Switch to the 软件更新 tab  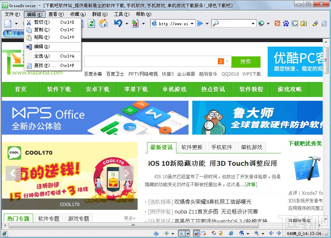point(192,147)
